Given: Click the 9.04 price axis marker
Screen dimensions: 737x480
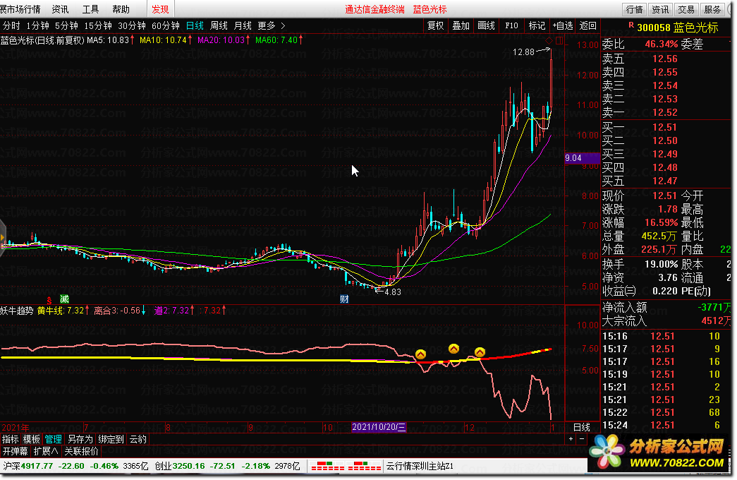Looking at the screenshot, I should click(x=583, y=158).
